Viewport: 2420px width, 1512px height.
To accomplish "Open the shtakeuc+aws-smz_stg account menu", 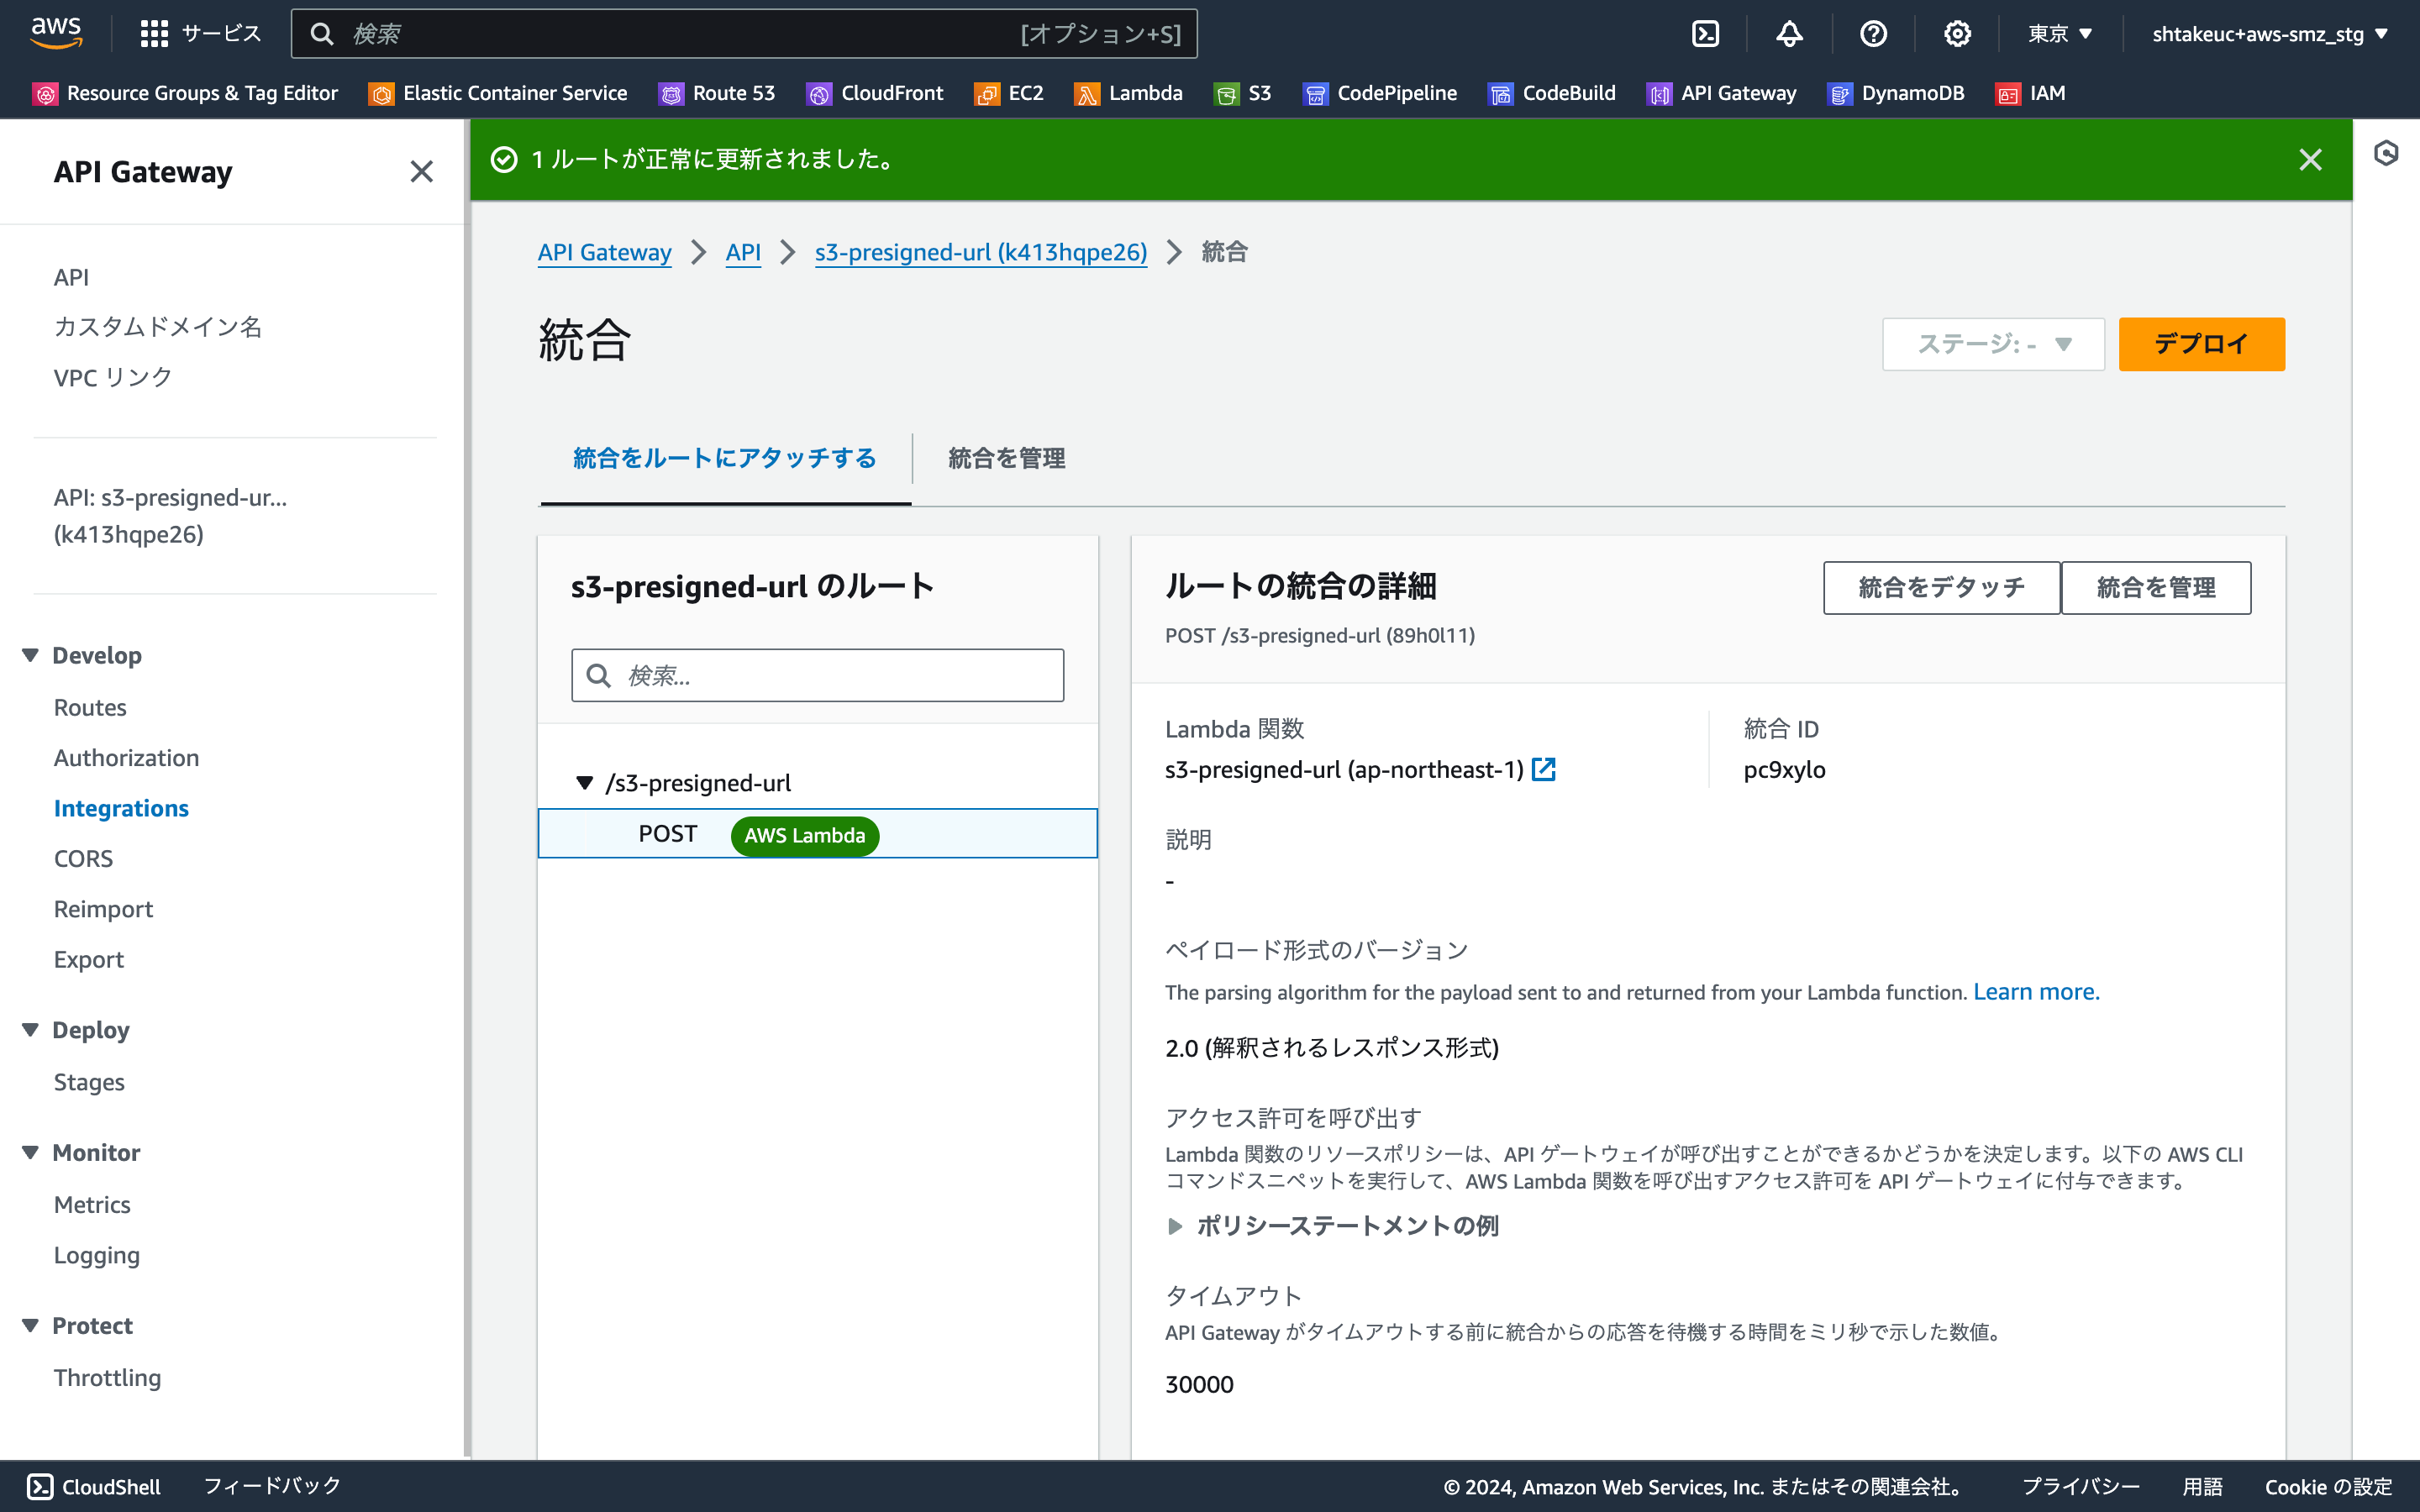I will [2270, 34].
